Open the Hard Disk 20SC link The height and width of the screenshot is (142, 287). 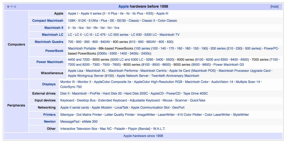[x=136, y=94]
